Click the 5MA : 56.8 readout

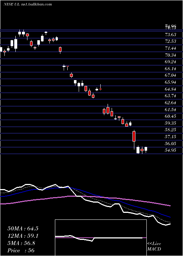point(21,243)
